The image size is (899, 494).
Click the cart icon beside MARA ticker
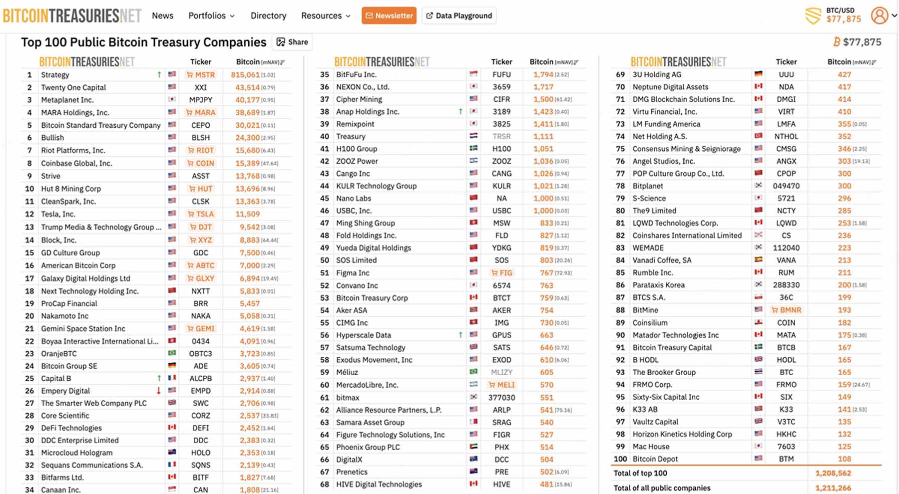[189, 113]
